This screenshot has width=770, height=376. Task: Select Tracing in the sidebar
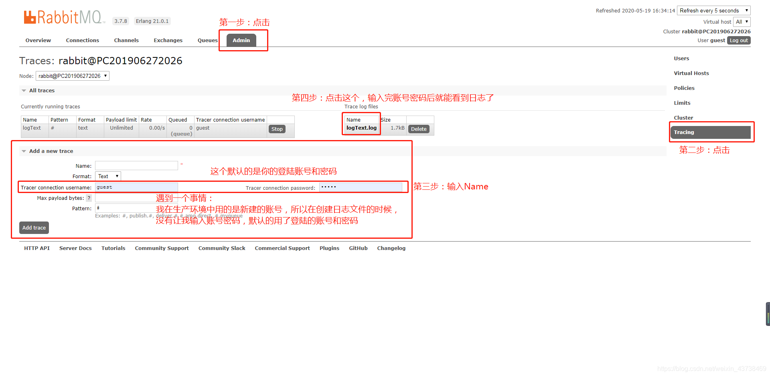[711, 132]
